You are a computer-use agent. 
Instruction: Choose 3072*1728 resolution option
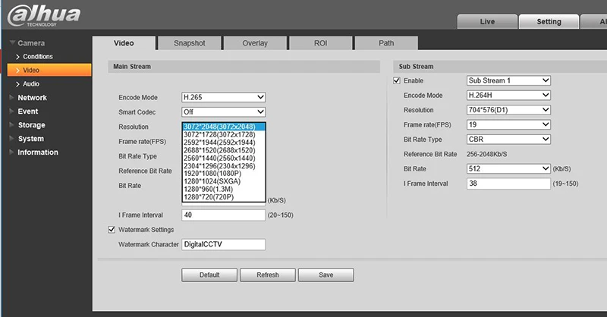tap(224, 135)
